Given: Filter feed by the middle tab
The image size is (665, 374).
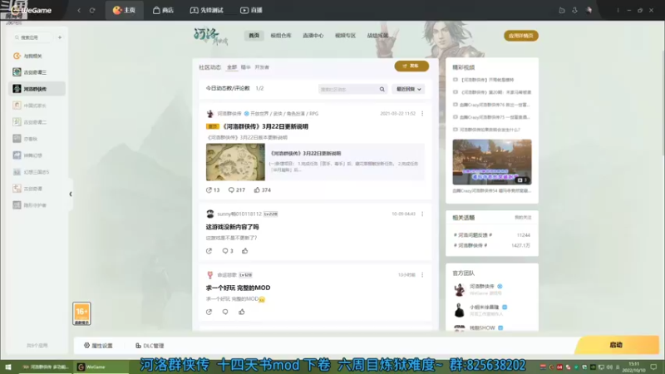Looking at the screenshot, I should pos(245,67).
